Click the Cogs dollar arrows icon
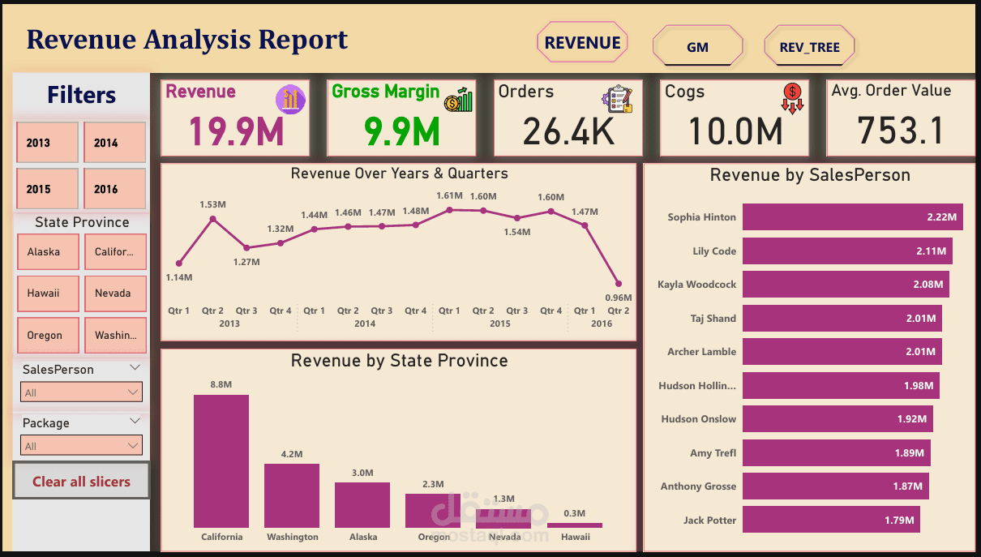Viewport: 981px width, 557px height. (x=790, y=100)
